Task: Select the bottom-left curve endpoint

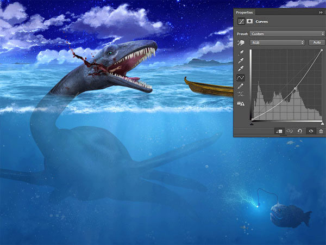Action: click(252, 120)
